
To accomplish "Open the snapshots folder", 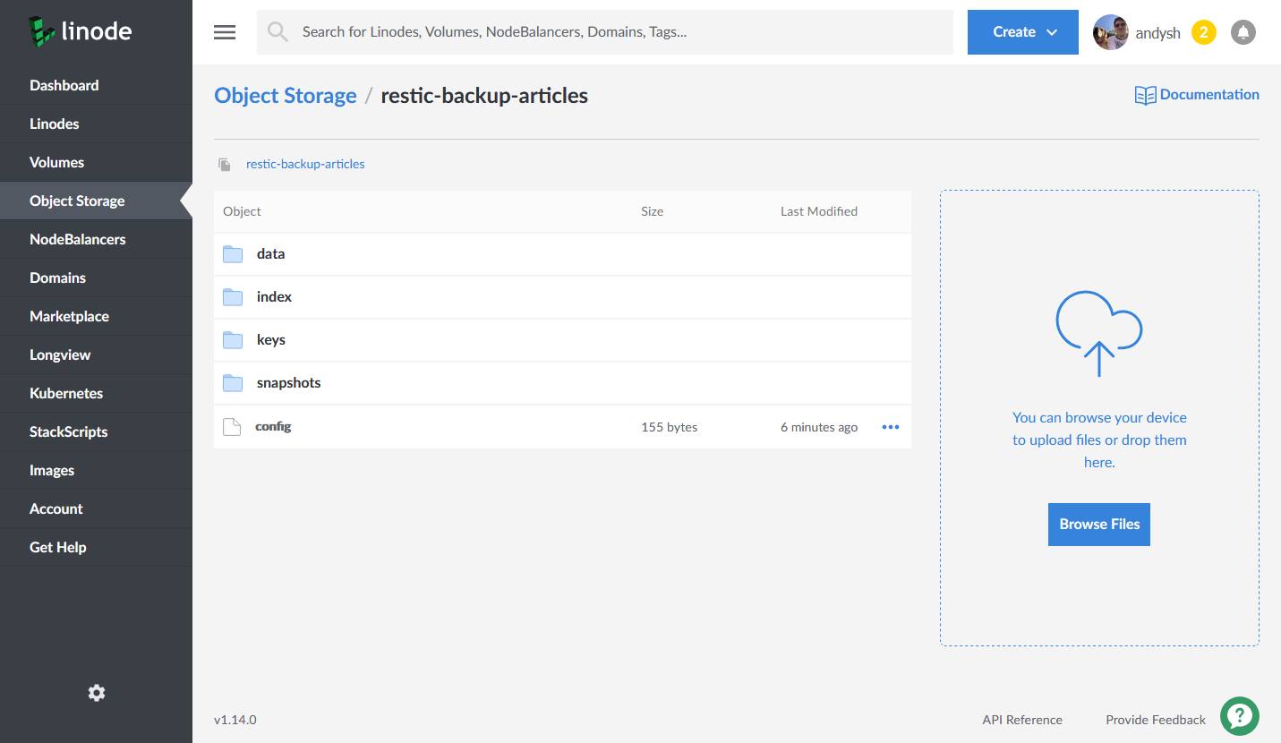I will [x=288, y=382].
